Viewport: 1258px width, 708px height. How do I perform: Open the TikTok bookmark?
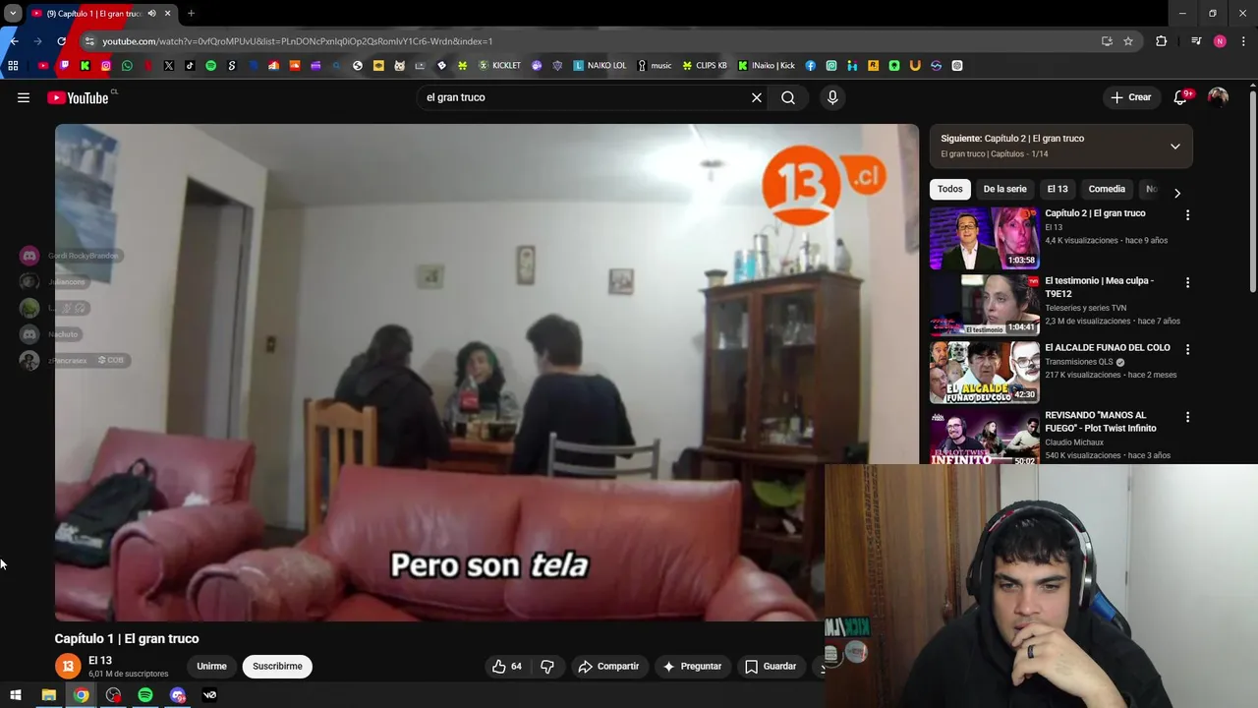click(x=190, y=66)
